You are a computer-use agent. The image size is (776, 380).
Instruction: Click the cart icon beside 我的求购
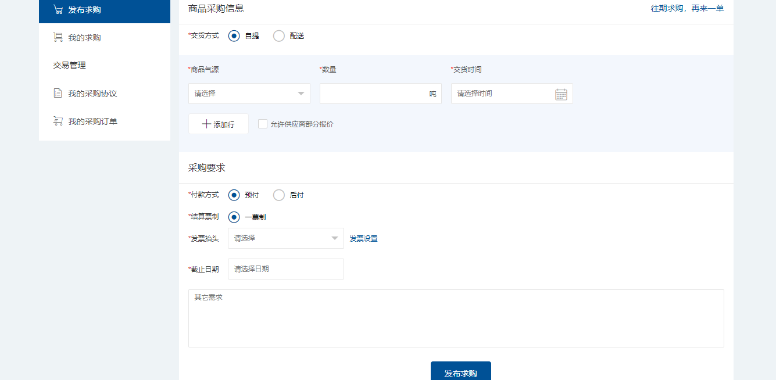pyautogui.click(x=58, y=37)
